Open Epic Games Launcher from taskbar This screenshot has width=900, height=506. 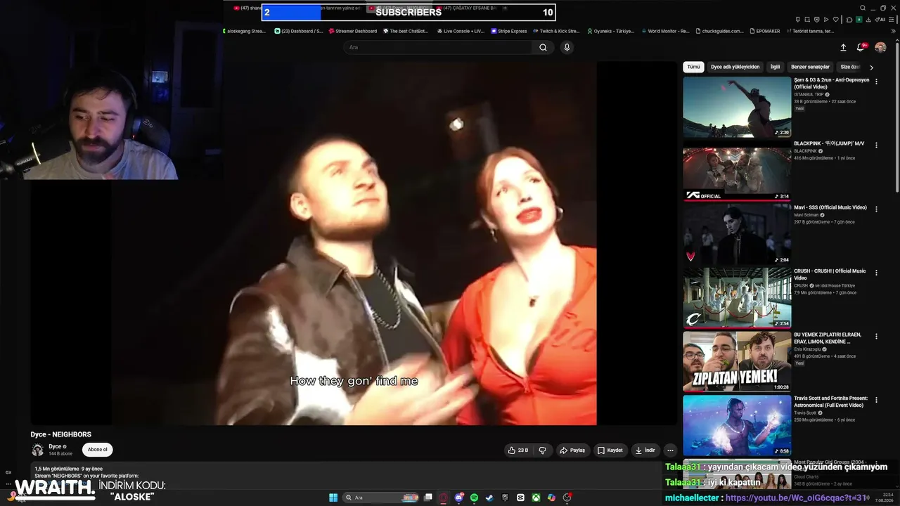(505, 498)
